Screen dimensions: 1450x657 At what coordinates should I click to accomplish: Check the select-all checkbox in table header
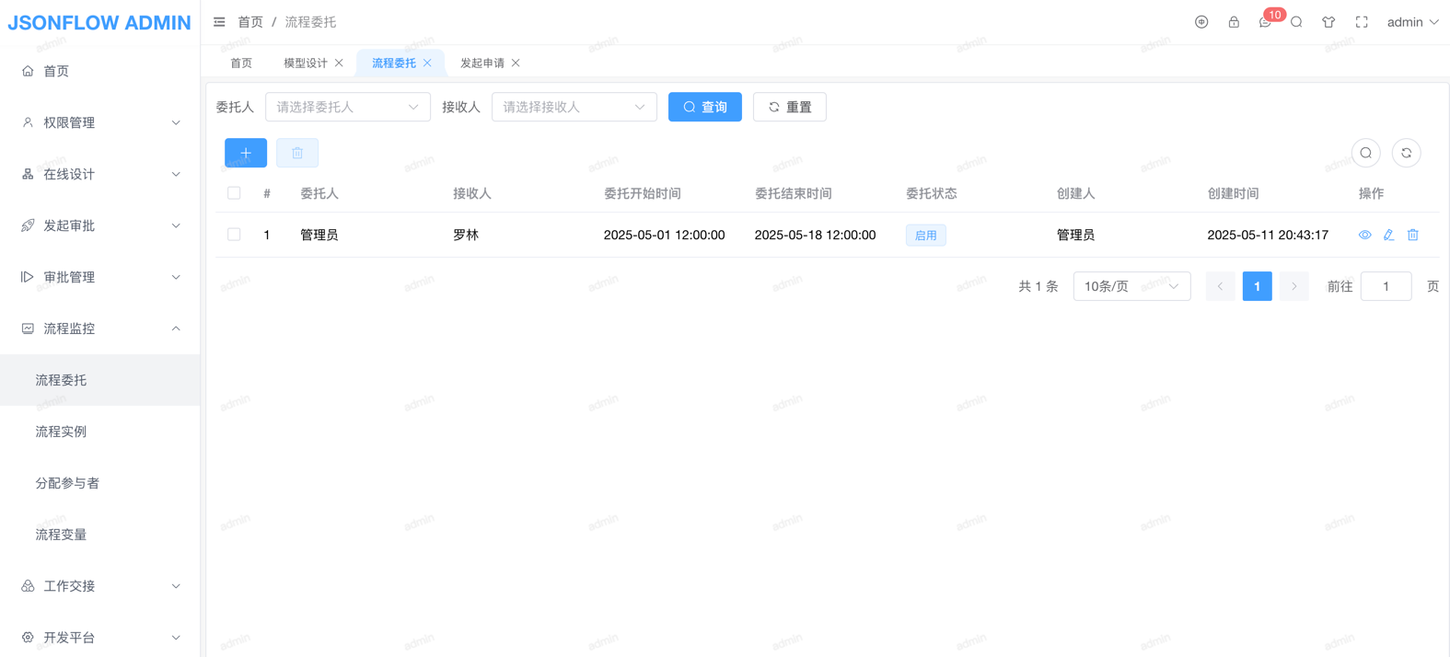click(234, 193)
